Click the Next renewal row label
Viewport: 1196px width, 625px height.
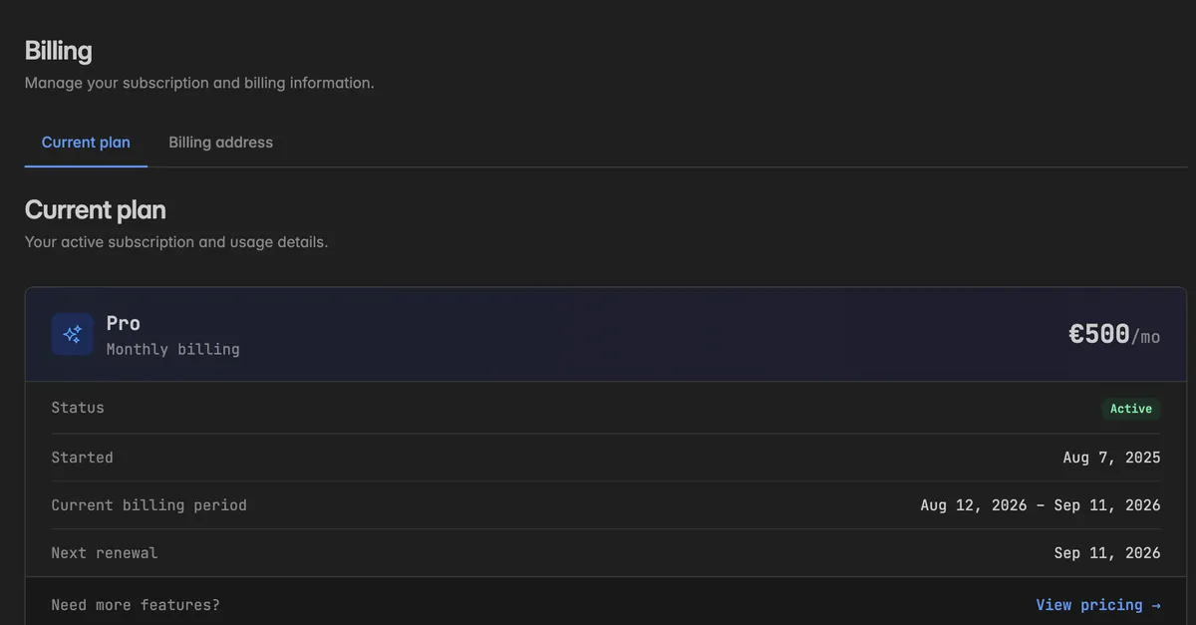coord(105,553)
